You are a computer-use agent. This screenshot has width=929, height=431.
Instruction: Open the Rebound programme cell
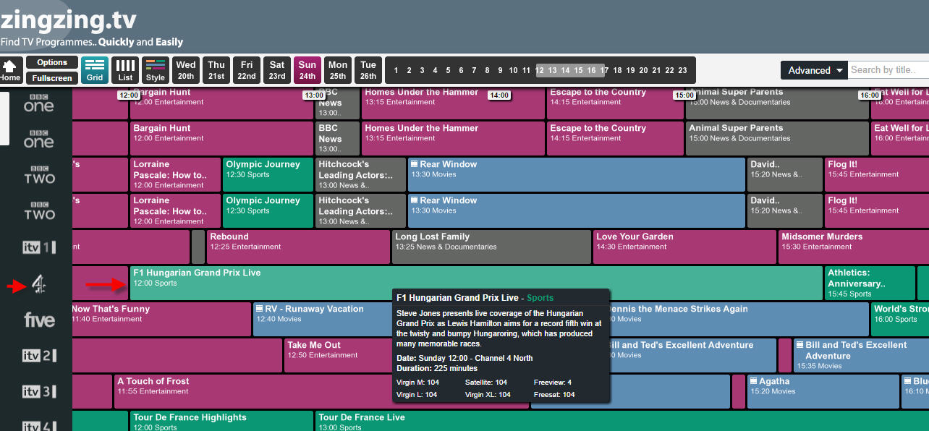coord(298,247)
